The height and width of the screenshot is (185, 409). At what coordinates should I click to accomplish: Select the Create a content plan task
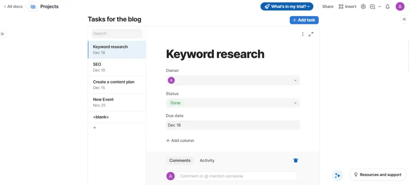117,85
